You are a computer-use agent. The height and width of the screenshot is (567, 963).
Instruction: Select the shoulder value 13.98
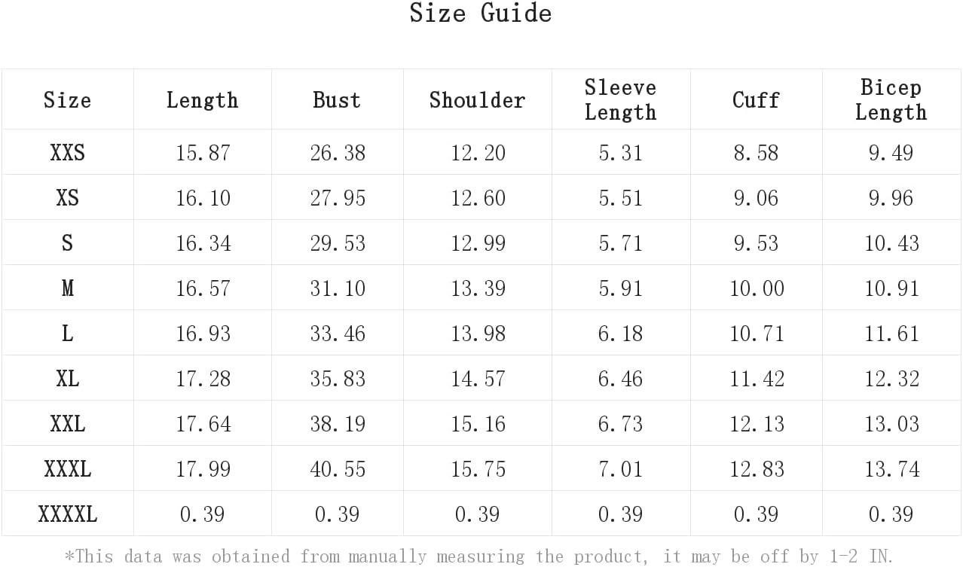pyautogui.click(x=478, y=334)
